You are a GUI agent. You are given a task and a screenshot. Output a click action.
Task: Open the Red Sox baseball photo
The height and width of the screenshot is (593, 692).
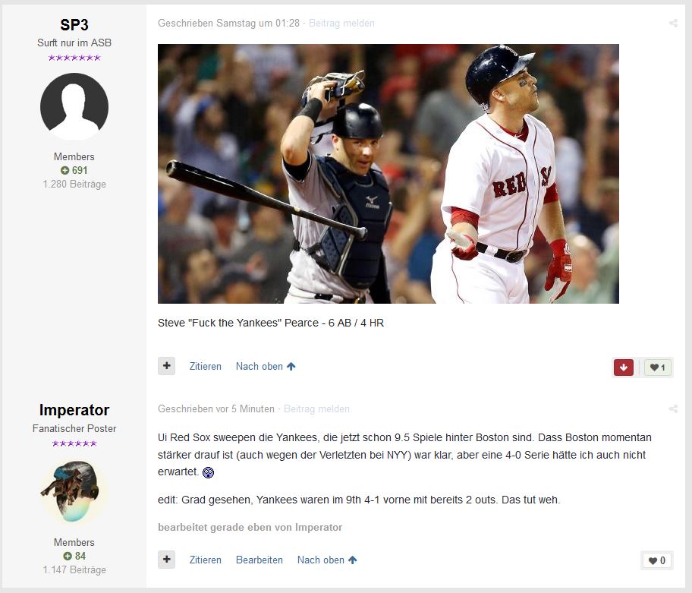pyautogui.click(x=388, y=174)
